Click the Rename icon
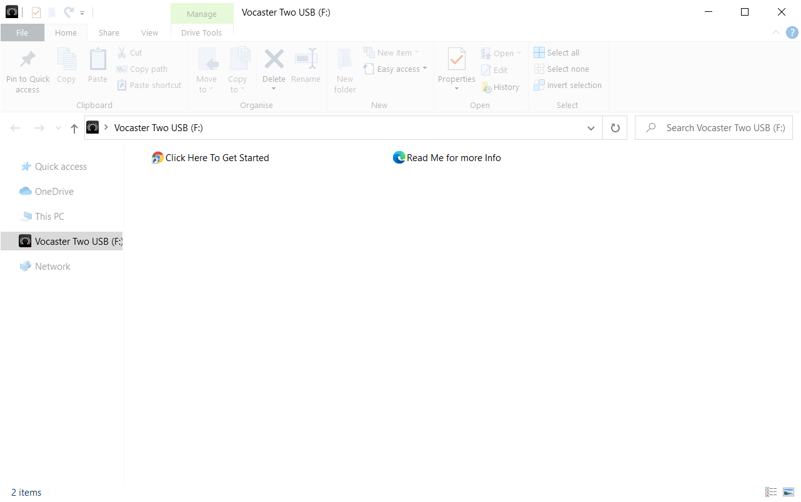Image resolution: width=801 pixels, height=502 pixels. click(x=306, y=60)
